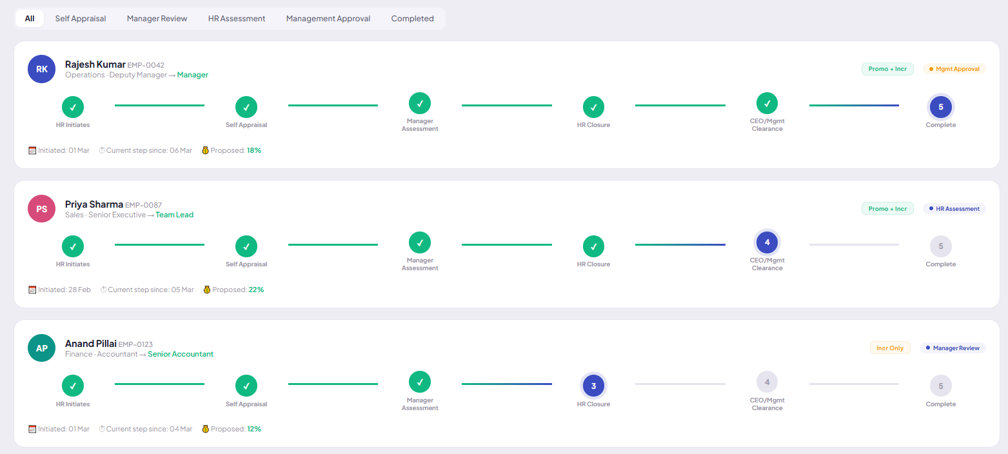The image size is (1008, 454).
Task: Select the Completed filter tab
Action: pos(412,19)
